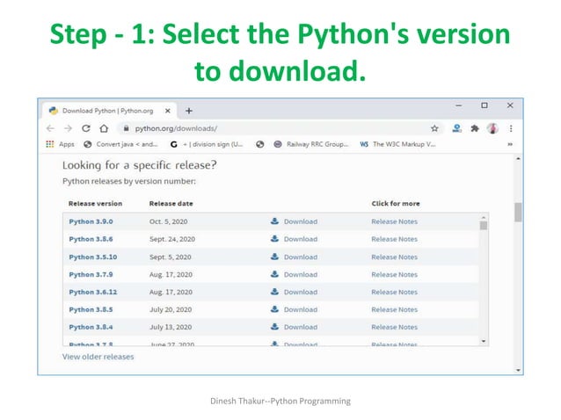Navigate back with the back arrow

coord(50,128)
